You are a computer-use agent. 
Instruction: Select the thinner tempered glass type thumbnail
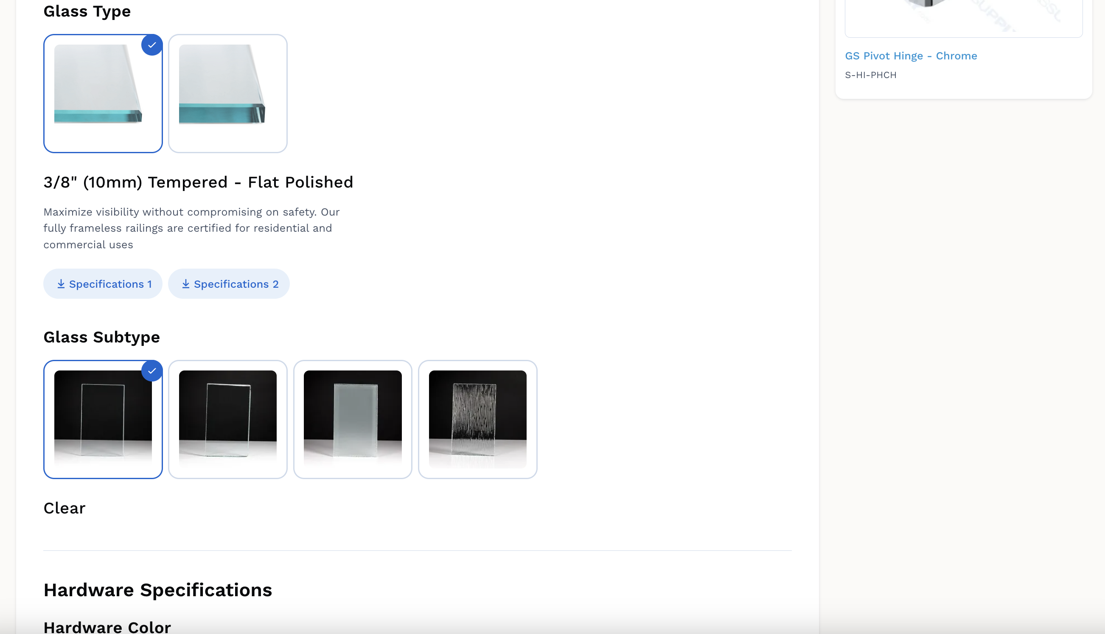(103, 94)
